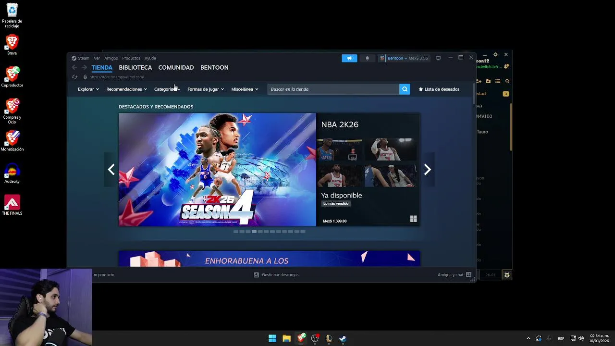Open the Ver menu

point(97,58)
